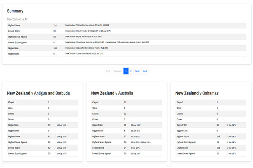Select the Summary heading
This screenshot has height=168, width=253.
coord(15,11)
